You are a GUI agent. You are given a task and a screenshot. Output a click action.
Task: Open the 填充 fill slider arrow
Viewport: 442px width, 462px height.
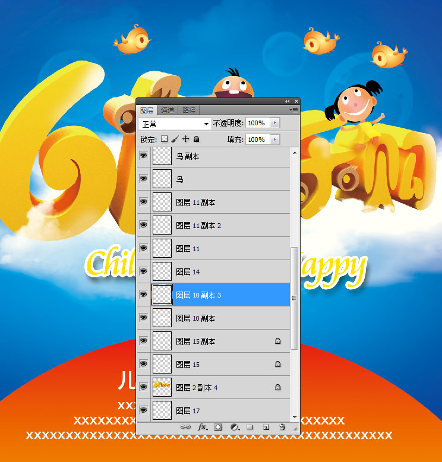pyautogui.click(x=275, y=140)
